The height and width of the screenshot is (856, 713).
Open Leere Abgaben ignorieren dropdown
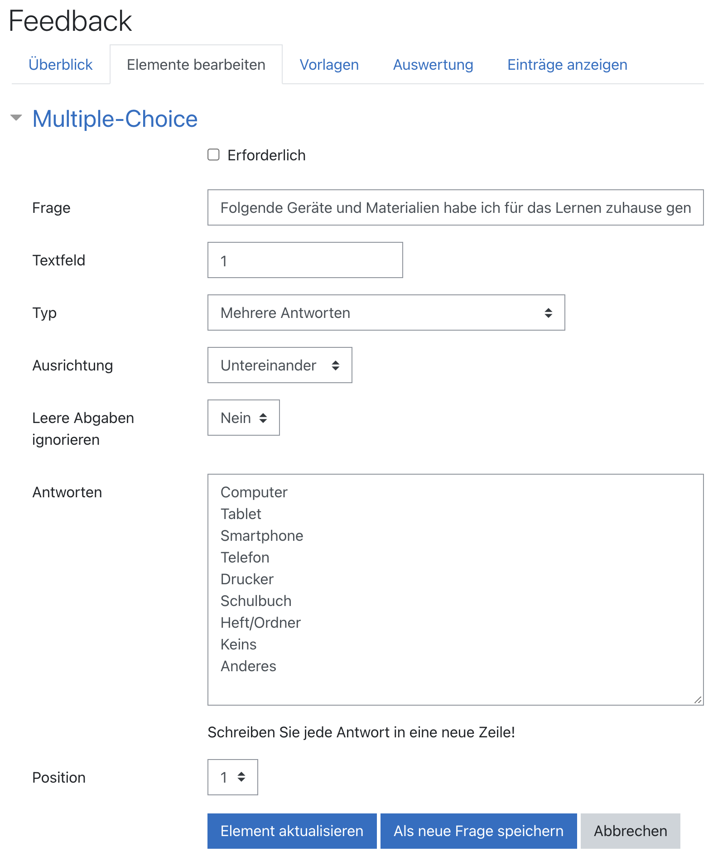point(243,418)
